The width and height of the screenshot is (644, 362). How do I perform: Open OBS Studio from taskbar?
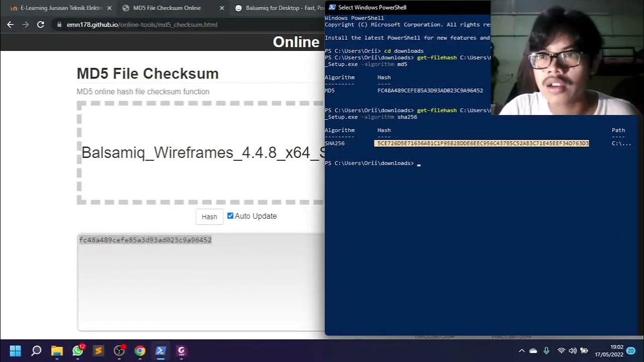[119, 350]
